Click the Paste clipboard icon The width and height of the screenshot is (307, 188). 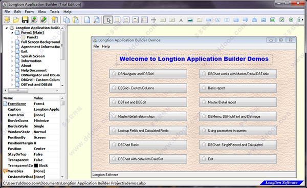(76, 20)
